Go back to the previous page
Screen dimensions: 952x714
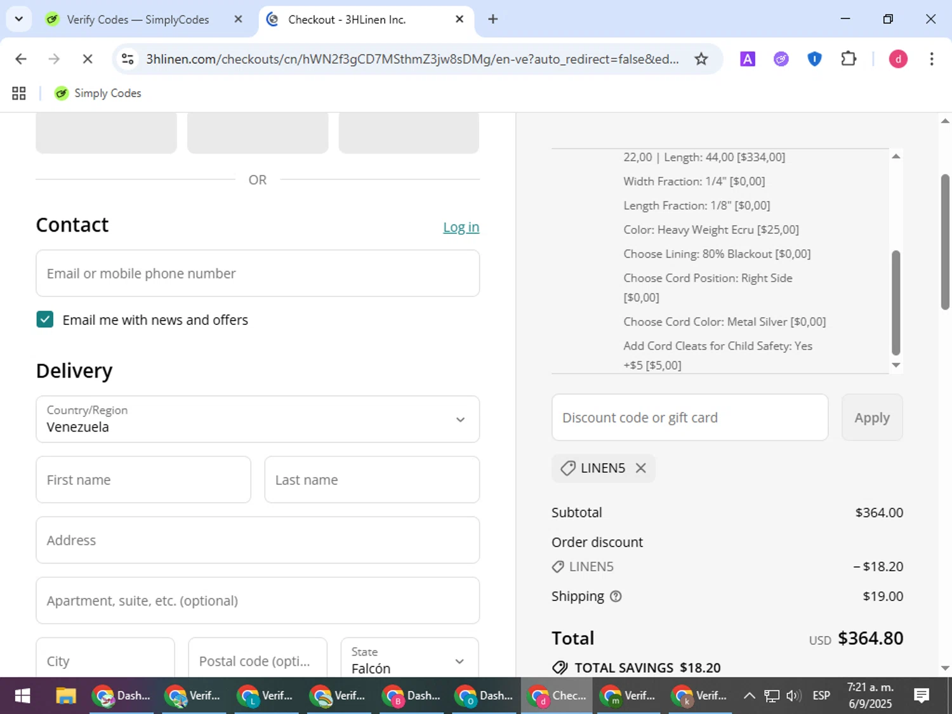[21, 59]
